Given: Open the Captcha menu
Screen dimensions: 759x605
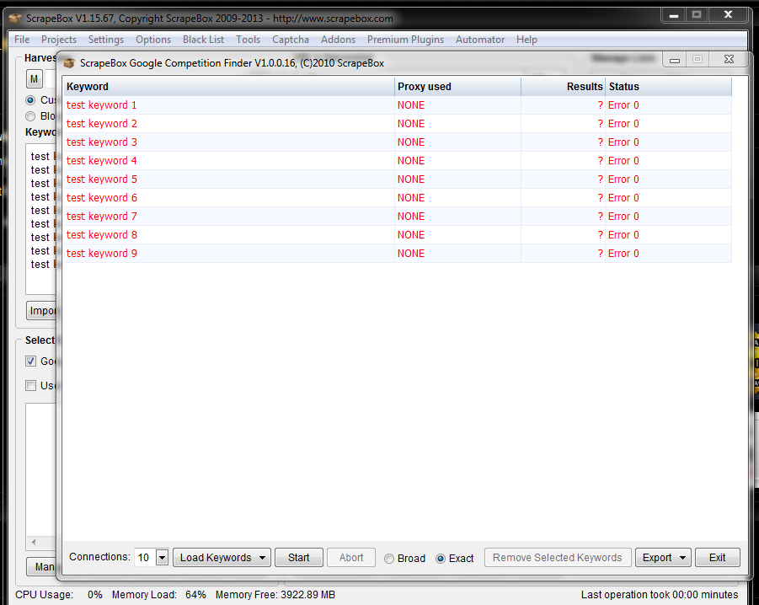Looking at the screenshot, I should [x=291, y=40].
